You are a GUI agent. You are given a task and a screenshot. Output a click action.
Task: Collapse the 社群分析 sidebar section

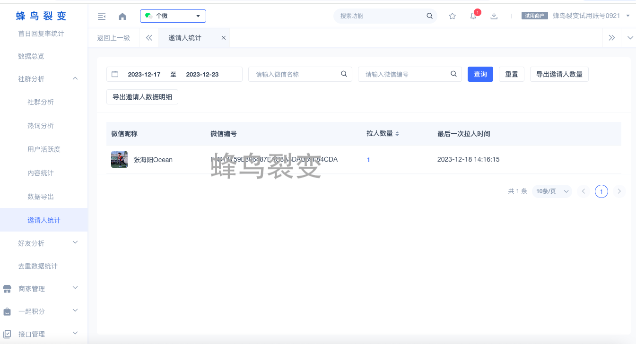click(75, 78)
